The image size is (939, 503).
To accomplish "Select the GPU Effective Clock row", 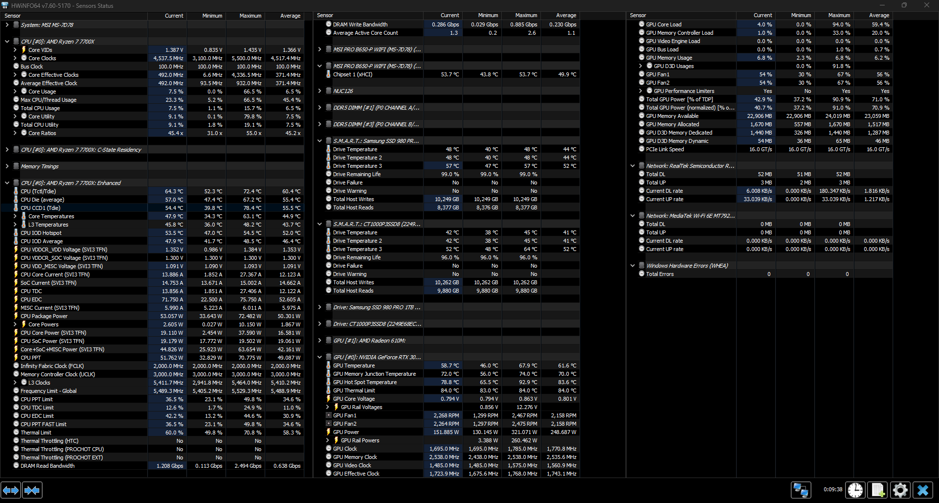I will click(447, 474).
